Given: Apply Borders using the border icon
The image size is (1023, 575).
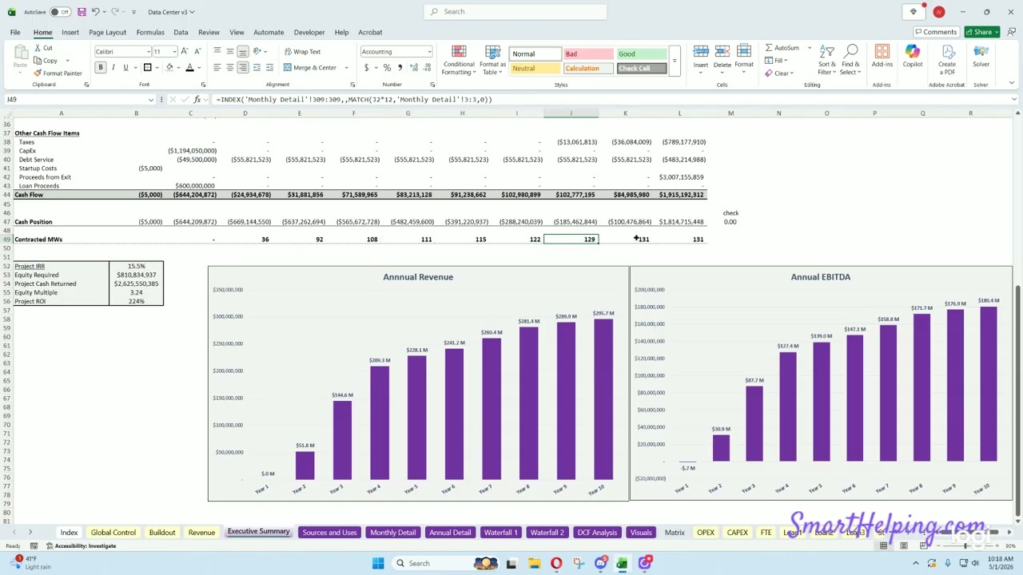Looking at the screenshot, I should (x=147, y=68).
